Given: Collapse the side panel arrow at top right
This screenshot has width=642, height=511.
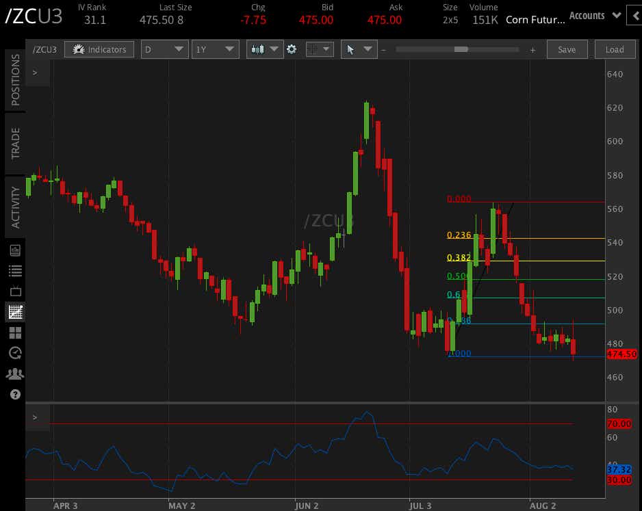Looking at the screenshot, I should pyautogui.click(x=635, y=16).
